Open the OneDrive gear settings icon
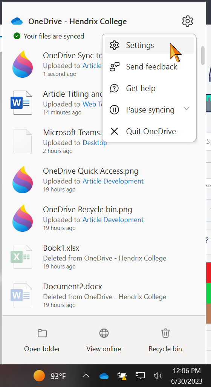Screen dimensions: 211x387 [x=188, y=21]
